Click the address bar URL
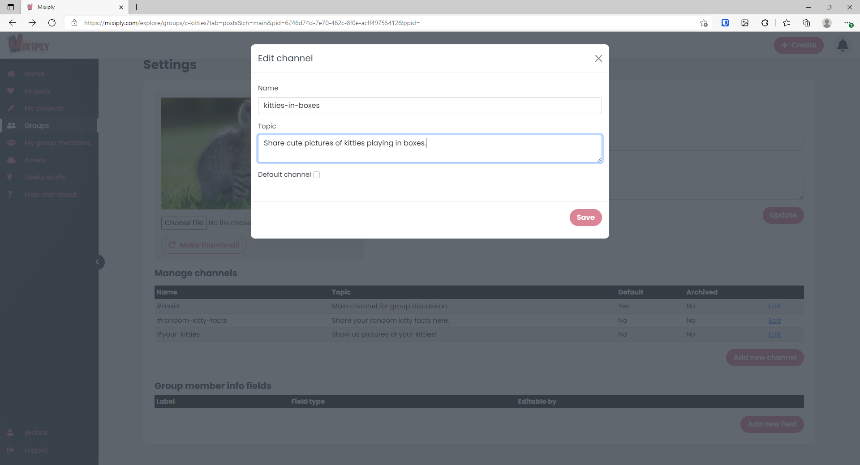This screenshot has height=465, width=860. (x=252, y=23)
